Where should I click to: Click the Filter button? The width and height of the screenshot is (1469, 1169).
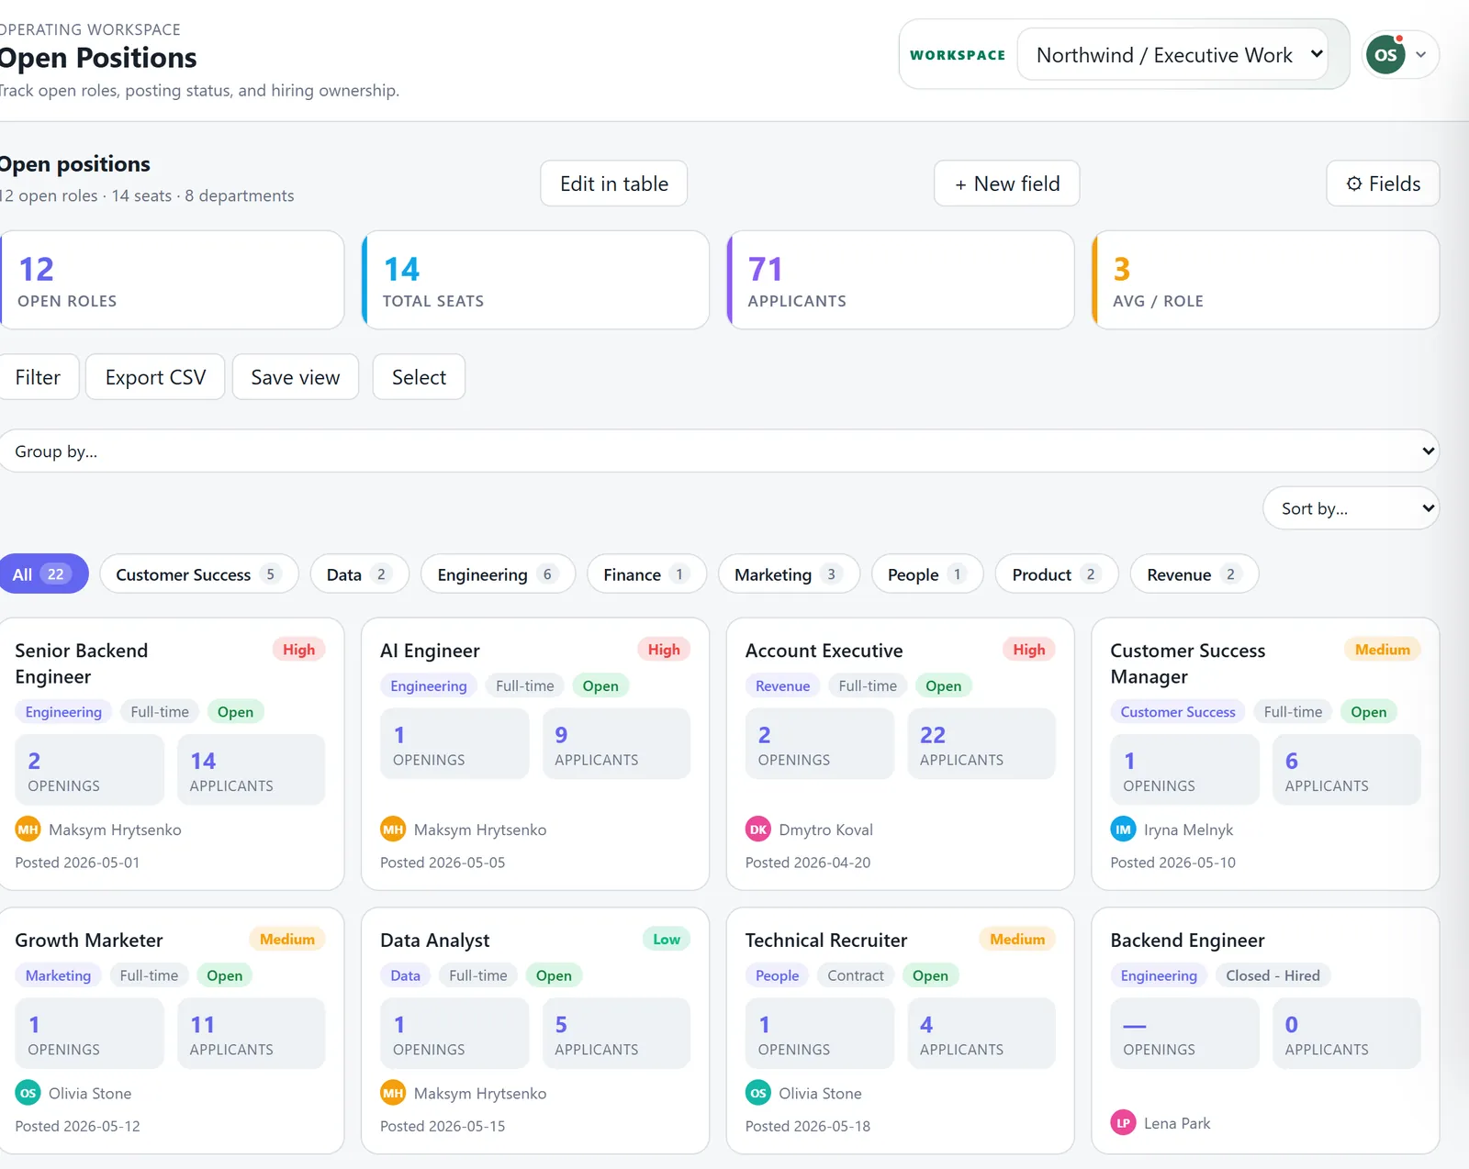38,377
